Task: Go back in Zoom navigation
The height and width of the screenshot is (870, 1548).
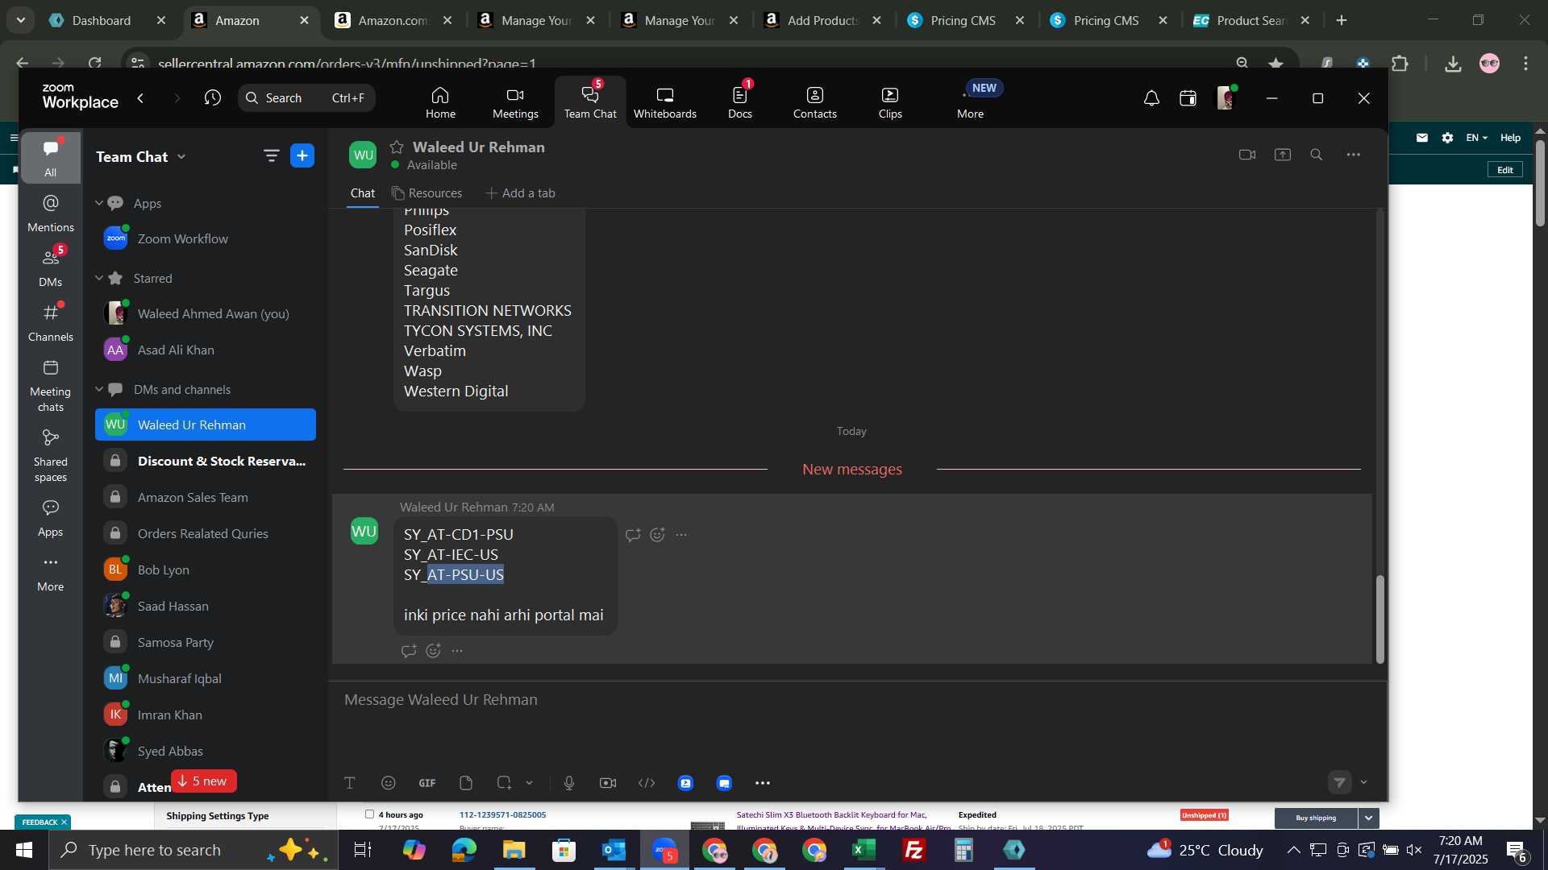Action: 141,98
